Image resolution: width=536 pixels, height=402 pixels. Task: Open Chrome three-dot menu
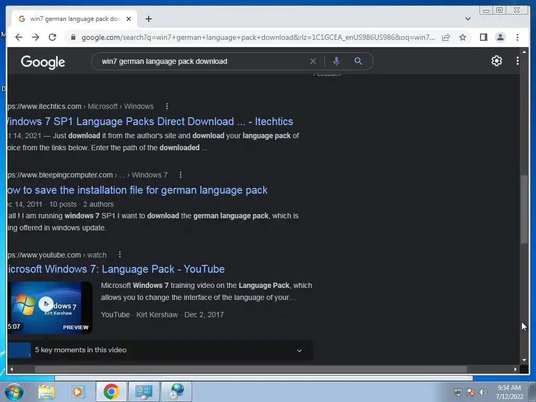tap(517, 37)
